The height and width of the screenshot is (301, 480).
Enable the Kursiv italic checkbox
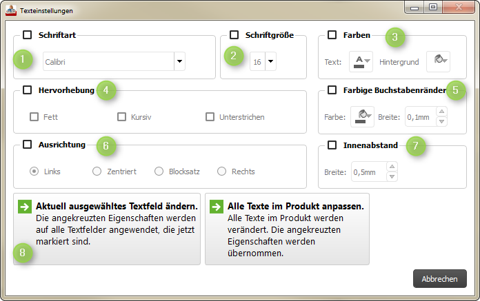(122, 117)
